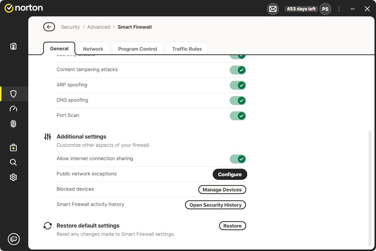Go to Advanced breadcrumb link
The image size is (376, 251).
99,27
